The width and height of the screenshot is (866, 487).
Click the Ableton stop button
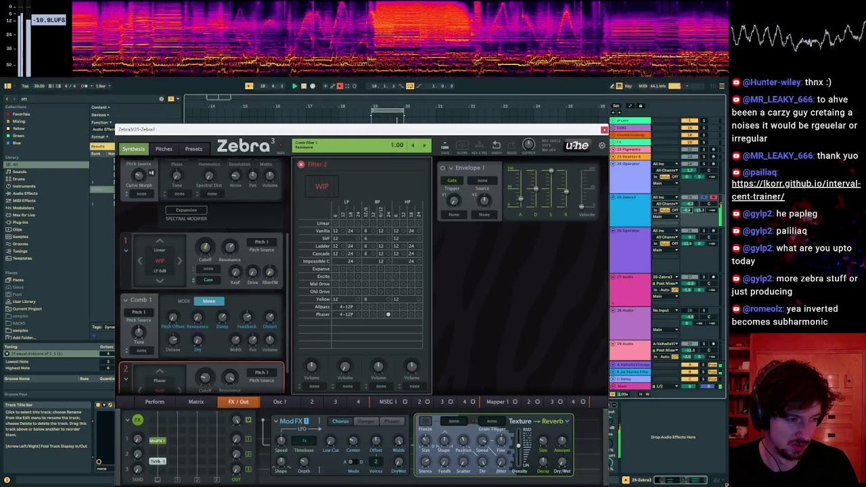pyautogui.click(x=303, y=86)
